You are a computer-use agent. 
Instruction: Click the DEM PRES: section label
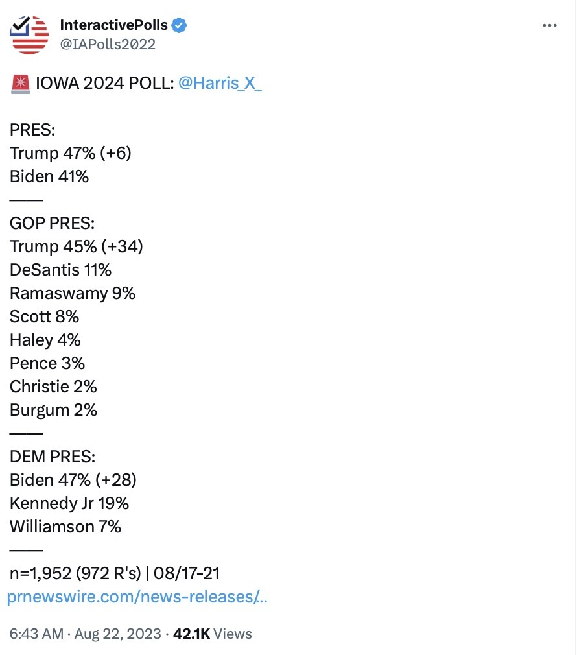(x=53, y=457)
